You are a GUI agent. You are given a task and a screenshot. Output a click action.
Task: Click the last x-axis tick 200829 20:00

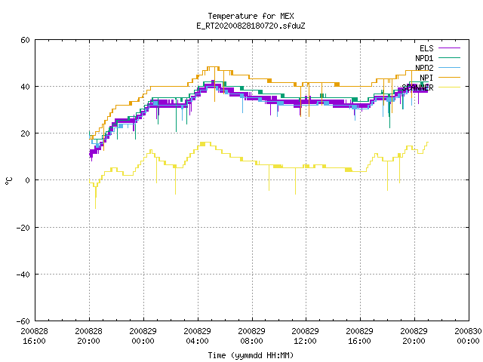(x=414, y=336)
